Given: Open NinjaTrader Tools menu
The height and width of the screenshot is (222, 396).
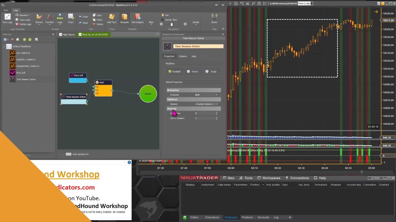Looking at the screenshot, I should (x=246, y=178).
